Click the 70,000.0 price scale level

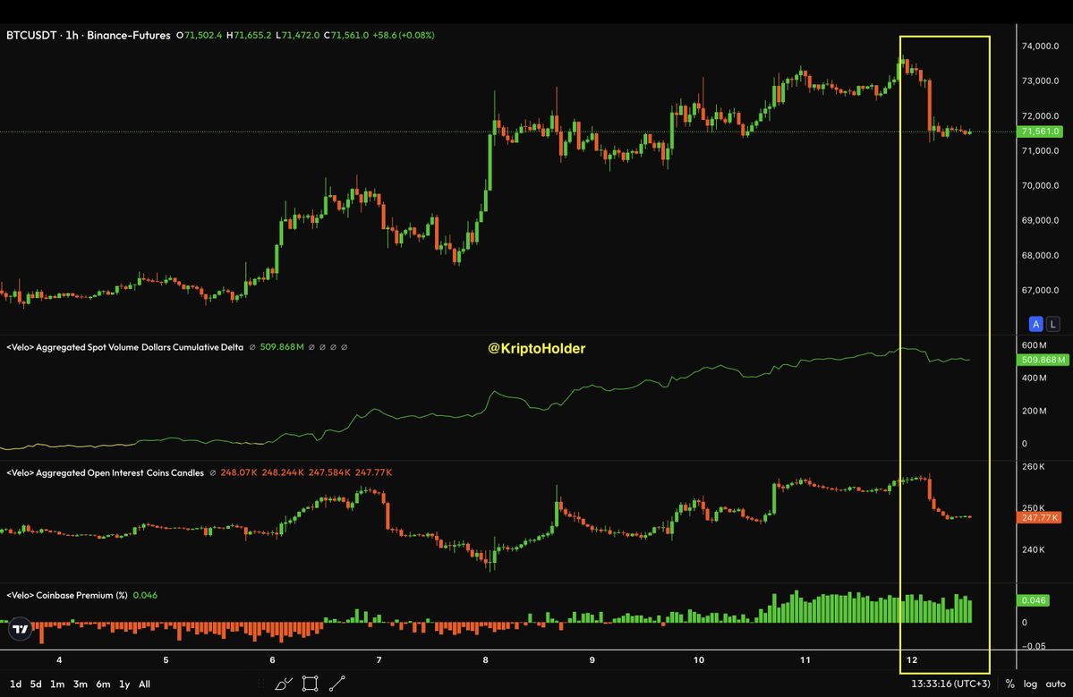click(x=1040, y=185)
